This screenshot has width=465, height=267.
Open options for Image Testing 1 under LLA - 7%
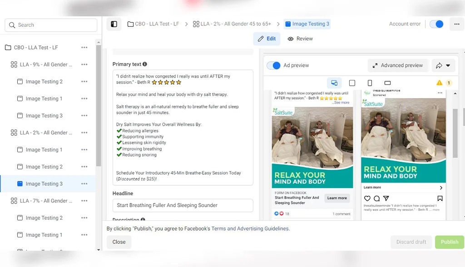[x=84, y=235]
